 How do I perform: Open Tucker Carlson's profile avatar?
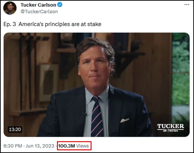click(x=10, y=8)
